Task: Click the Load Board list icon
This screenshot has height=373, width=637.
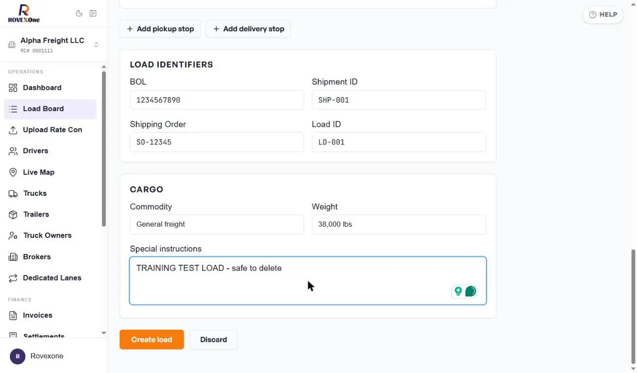Action: (13, 109)
